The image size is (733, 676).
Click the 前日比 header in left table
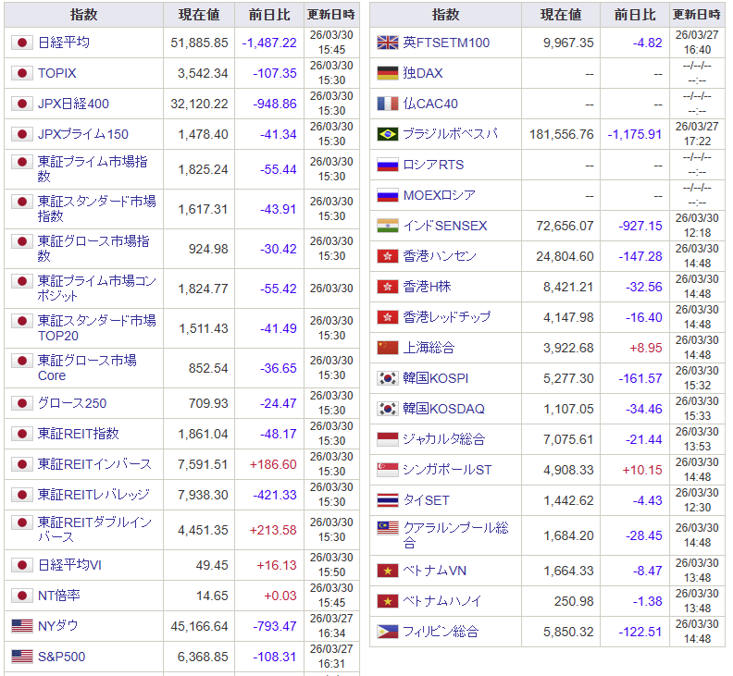(x=269, y=15)
